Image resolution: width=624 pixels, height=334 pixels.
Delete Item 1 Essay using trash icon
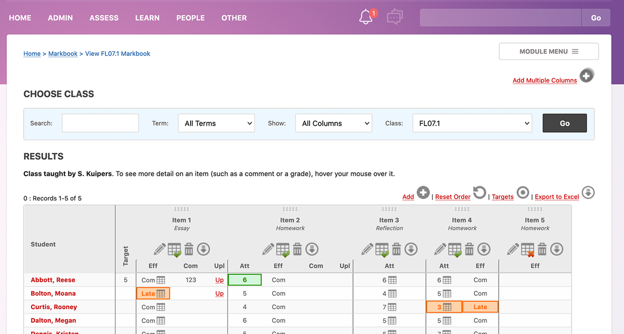[189, 249]
